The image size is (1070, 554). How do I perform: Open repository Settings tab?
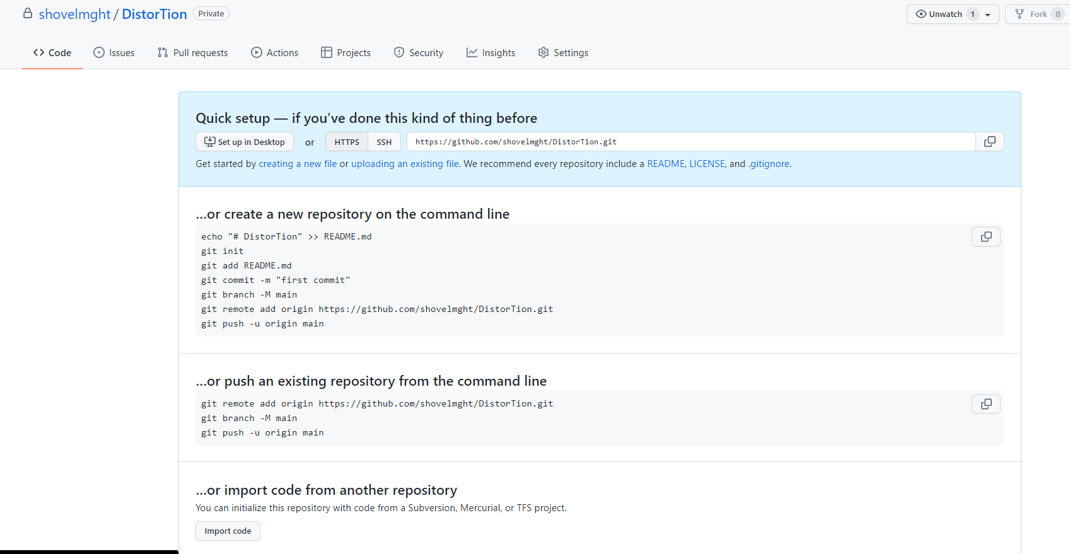[563, 53]
